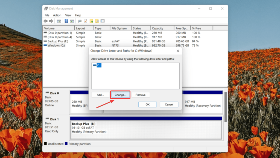
Task: Click the folder magnifier toolbar icon
Action: pyautogui.click(x=97, y=21)
